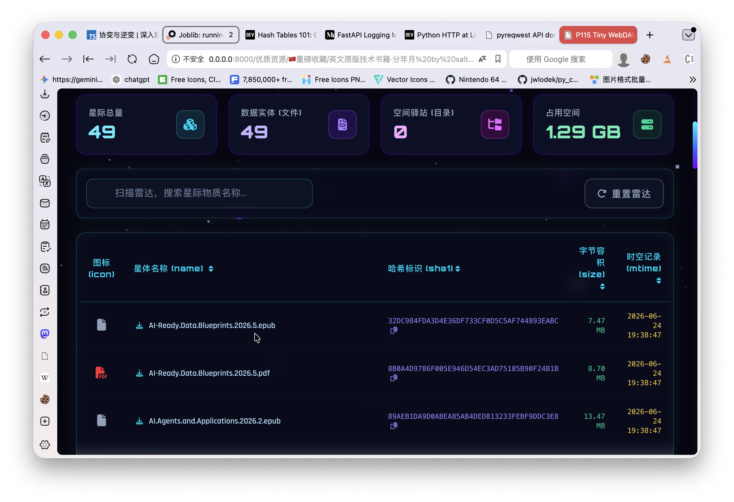Viewport: 734px width, 502px height.
Task: Copy SHA1 hash of AI-Ready.Data.Blueprints pdf
Action: [x=394, y=378]
